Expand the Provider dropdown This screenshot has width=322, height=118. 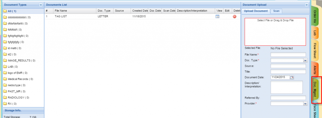[x=306, y=104]
